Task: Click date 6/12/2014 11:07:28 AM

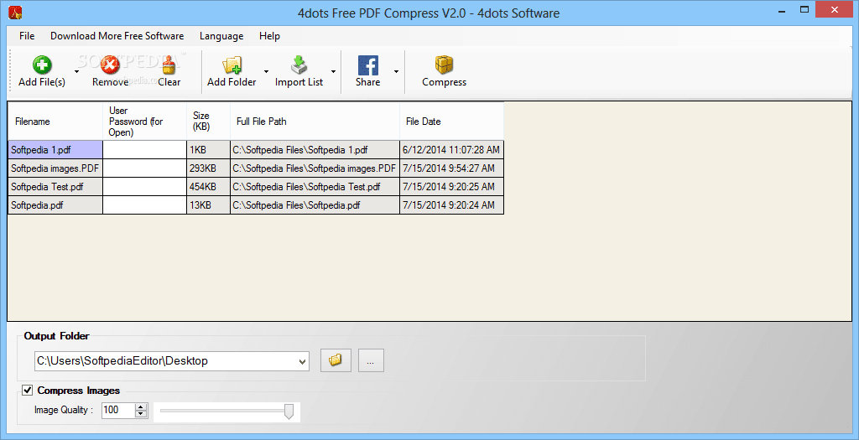Action: [451, 150]
